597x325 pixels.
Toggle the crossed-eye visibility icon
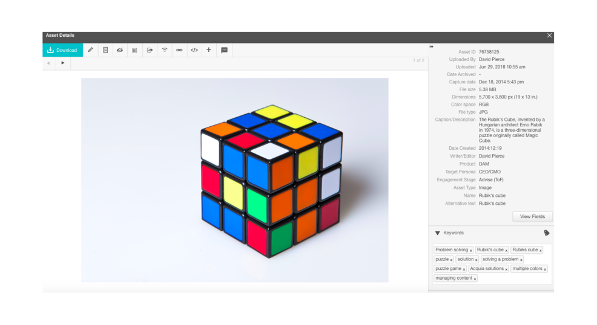[120, 50]
